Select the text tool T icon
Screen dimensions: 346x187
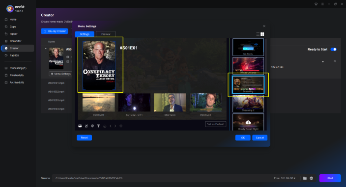click(x=98, y=126)
